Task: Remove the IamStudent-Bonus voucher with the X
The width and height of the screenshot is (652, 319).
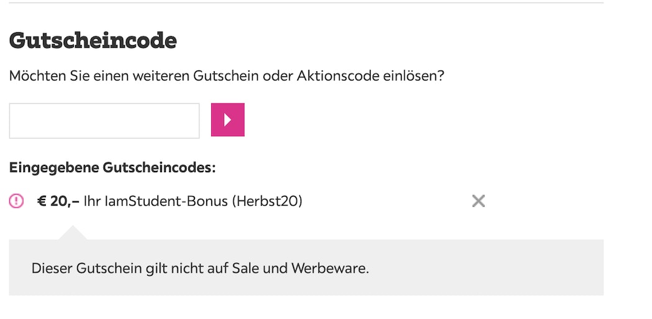Action: (479, 201)
